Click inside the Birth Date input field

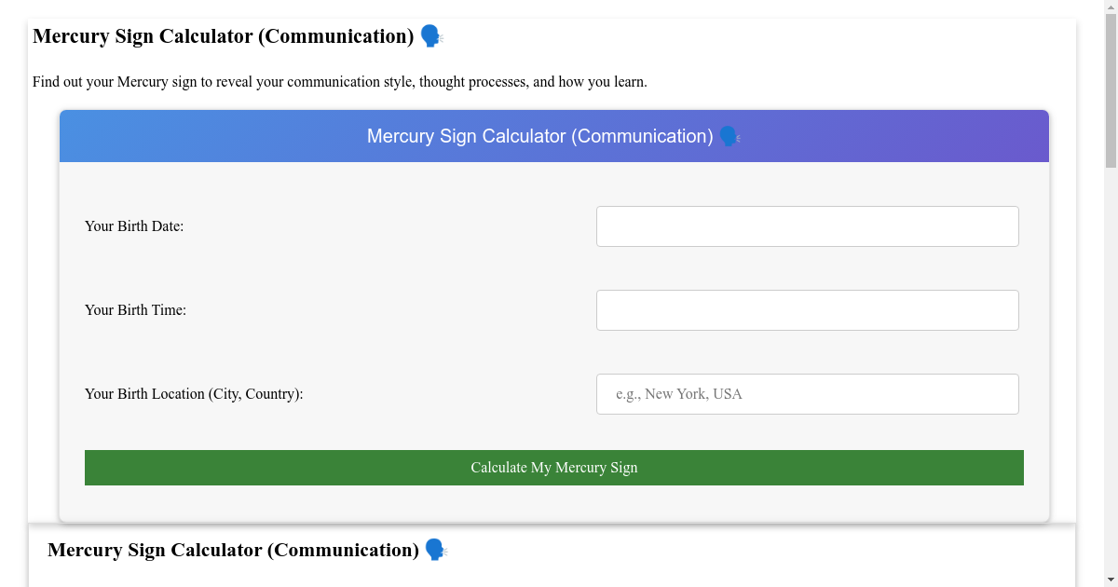pos(807,225)
